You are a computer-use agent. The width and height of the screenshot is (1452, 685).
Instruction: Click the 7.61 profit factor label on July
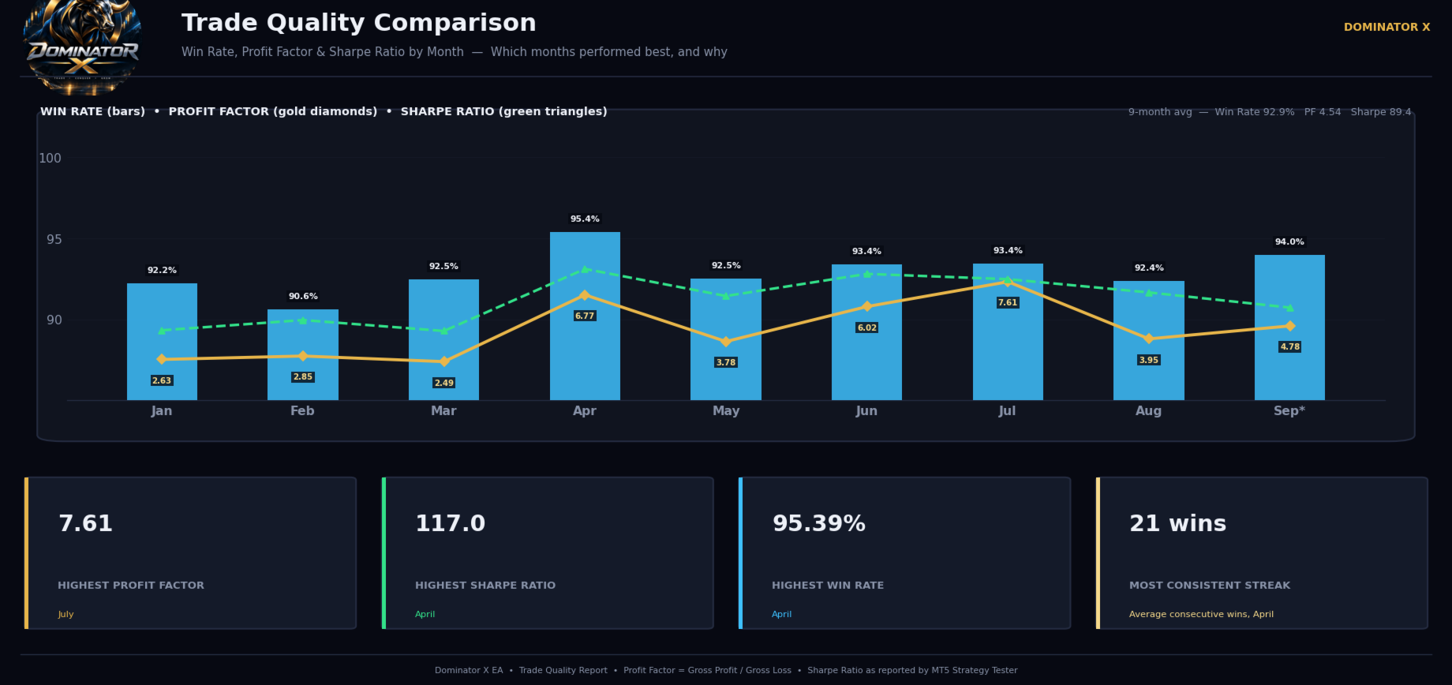[1008, 302]
